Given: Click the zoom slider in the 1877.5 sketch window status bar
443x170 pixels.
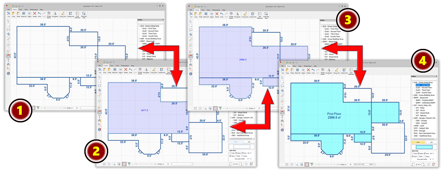Looking at the screenshot, I should [142, 164].
